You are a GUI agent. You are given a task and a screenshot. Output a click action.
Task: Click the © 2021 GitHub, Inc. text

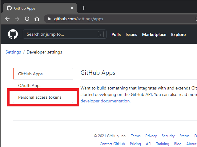(110, 136)
